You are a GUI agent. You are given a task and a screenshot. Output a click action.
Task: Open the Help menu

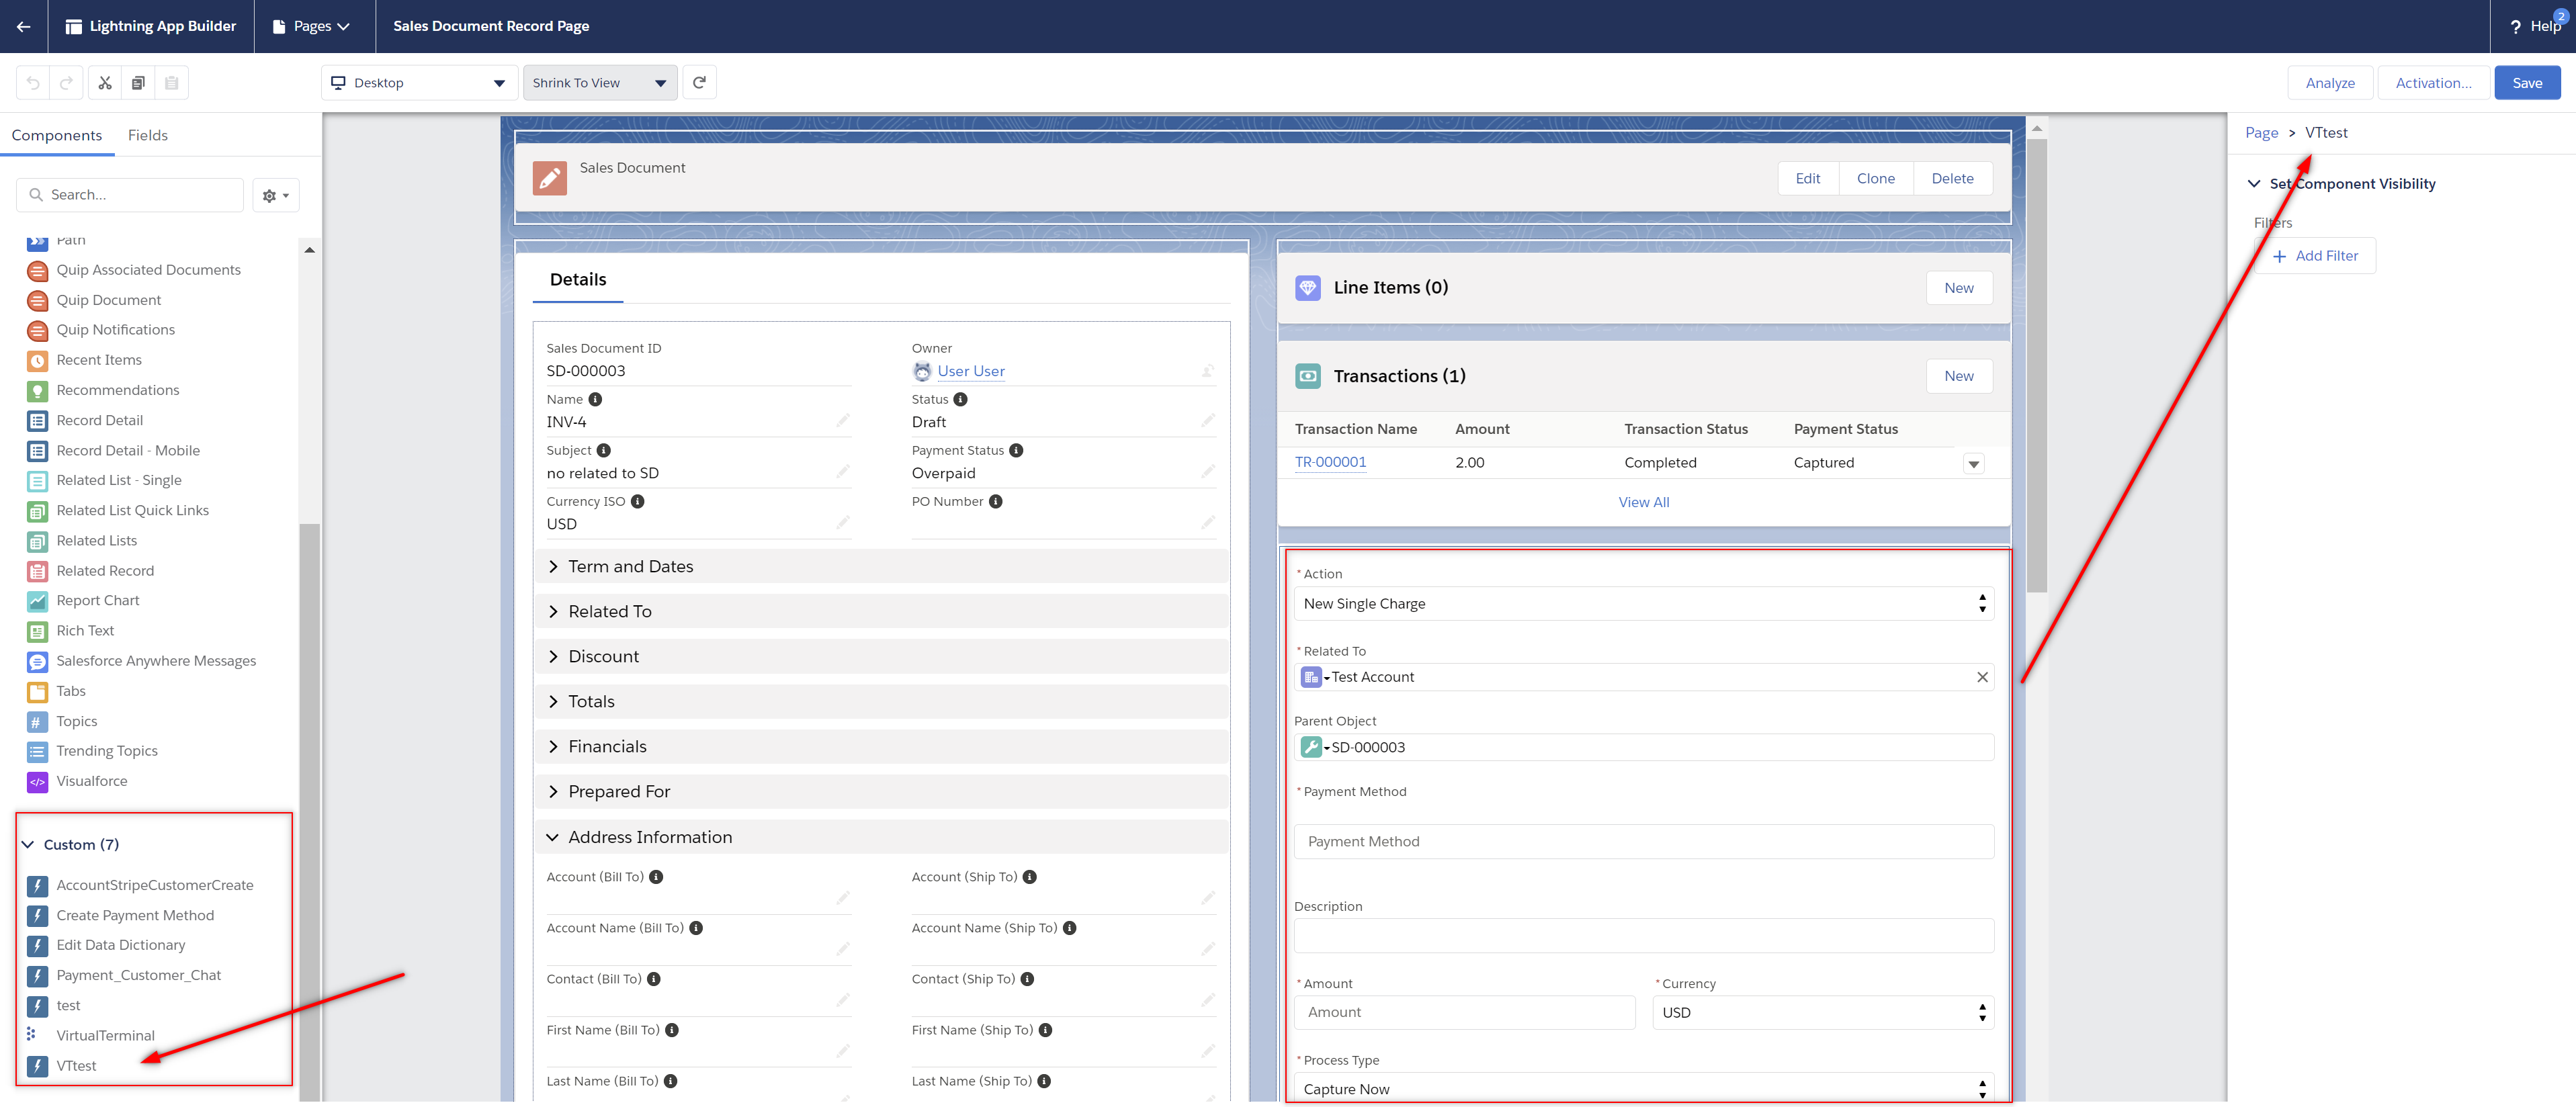point(2535,26)
